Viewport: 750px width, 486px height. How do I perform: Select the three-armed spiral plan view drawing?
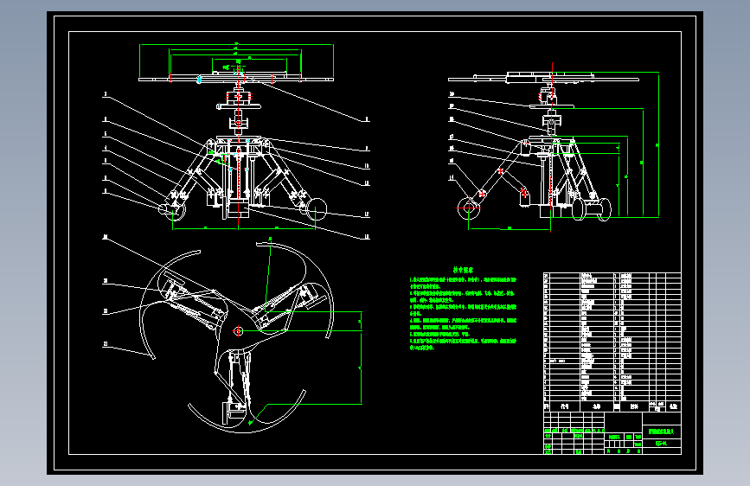236,337
